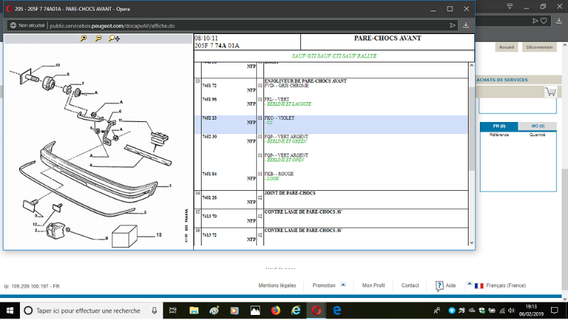The image size is (568, 332).
Task: Open Microsoft Edge from the taskbar
Action: click(337, 311)
